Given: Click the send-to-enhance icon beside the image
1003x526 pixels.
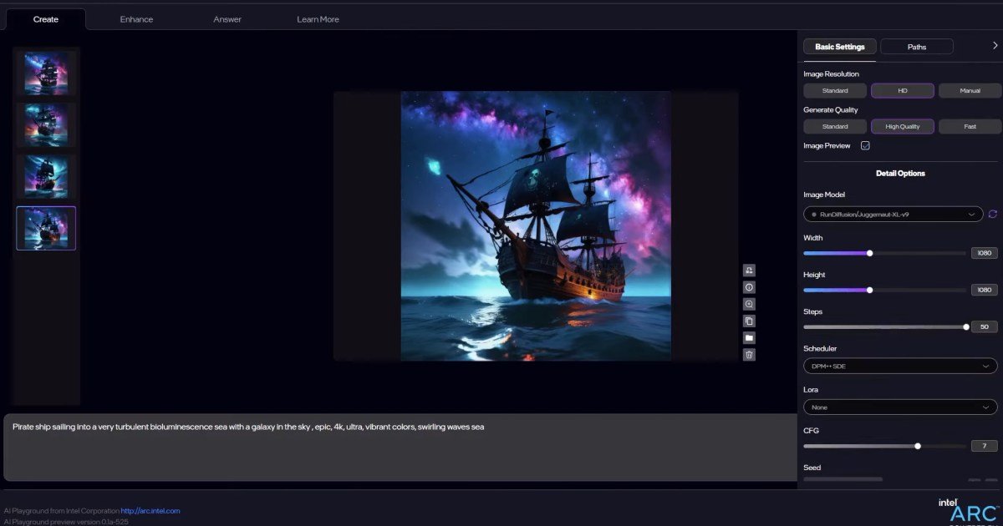Looking at the screenshot, I should [749, 270].
